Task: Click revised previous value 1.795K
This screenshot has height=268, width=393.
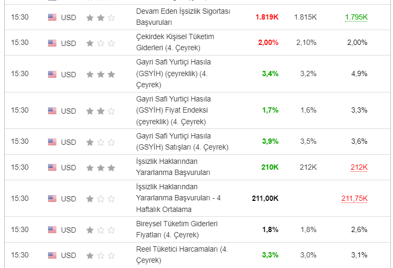Action: click(356, 17)
